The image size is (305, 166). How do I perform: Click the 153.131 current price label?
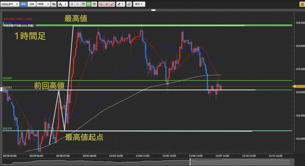tap(299, 86)
